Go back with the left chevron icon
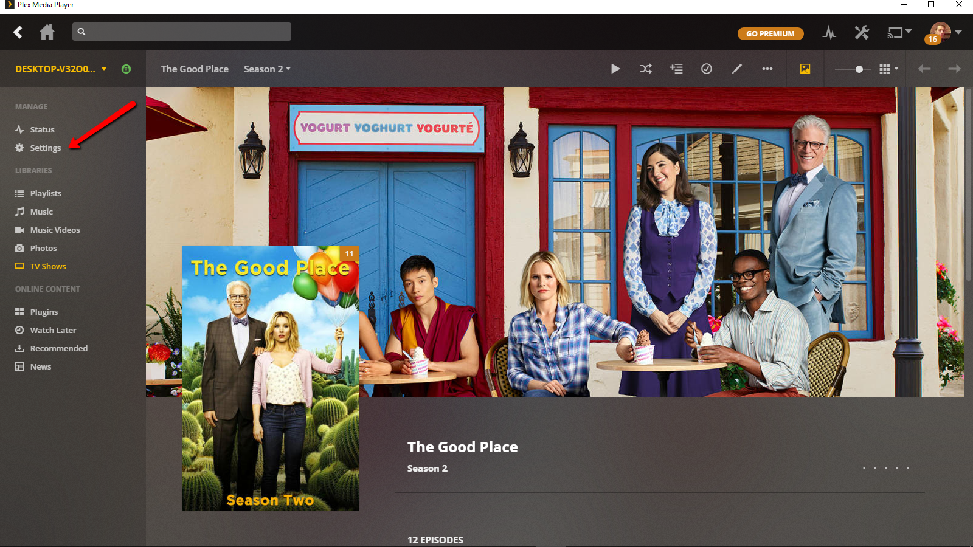This screenshot has width=973, height=547. (18, 32)
